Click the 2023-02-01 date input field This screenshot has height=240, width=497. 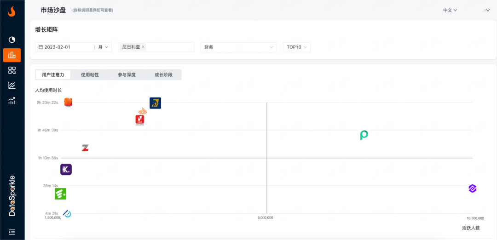point(64,47)
